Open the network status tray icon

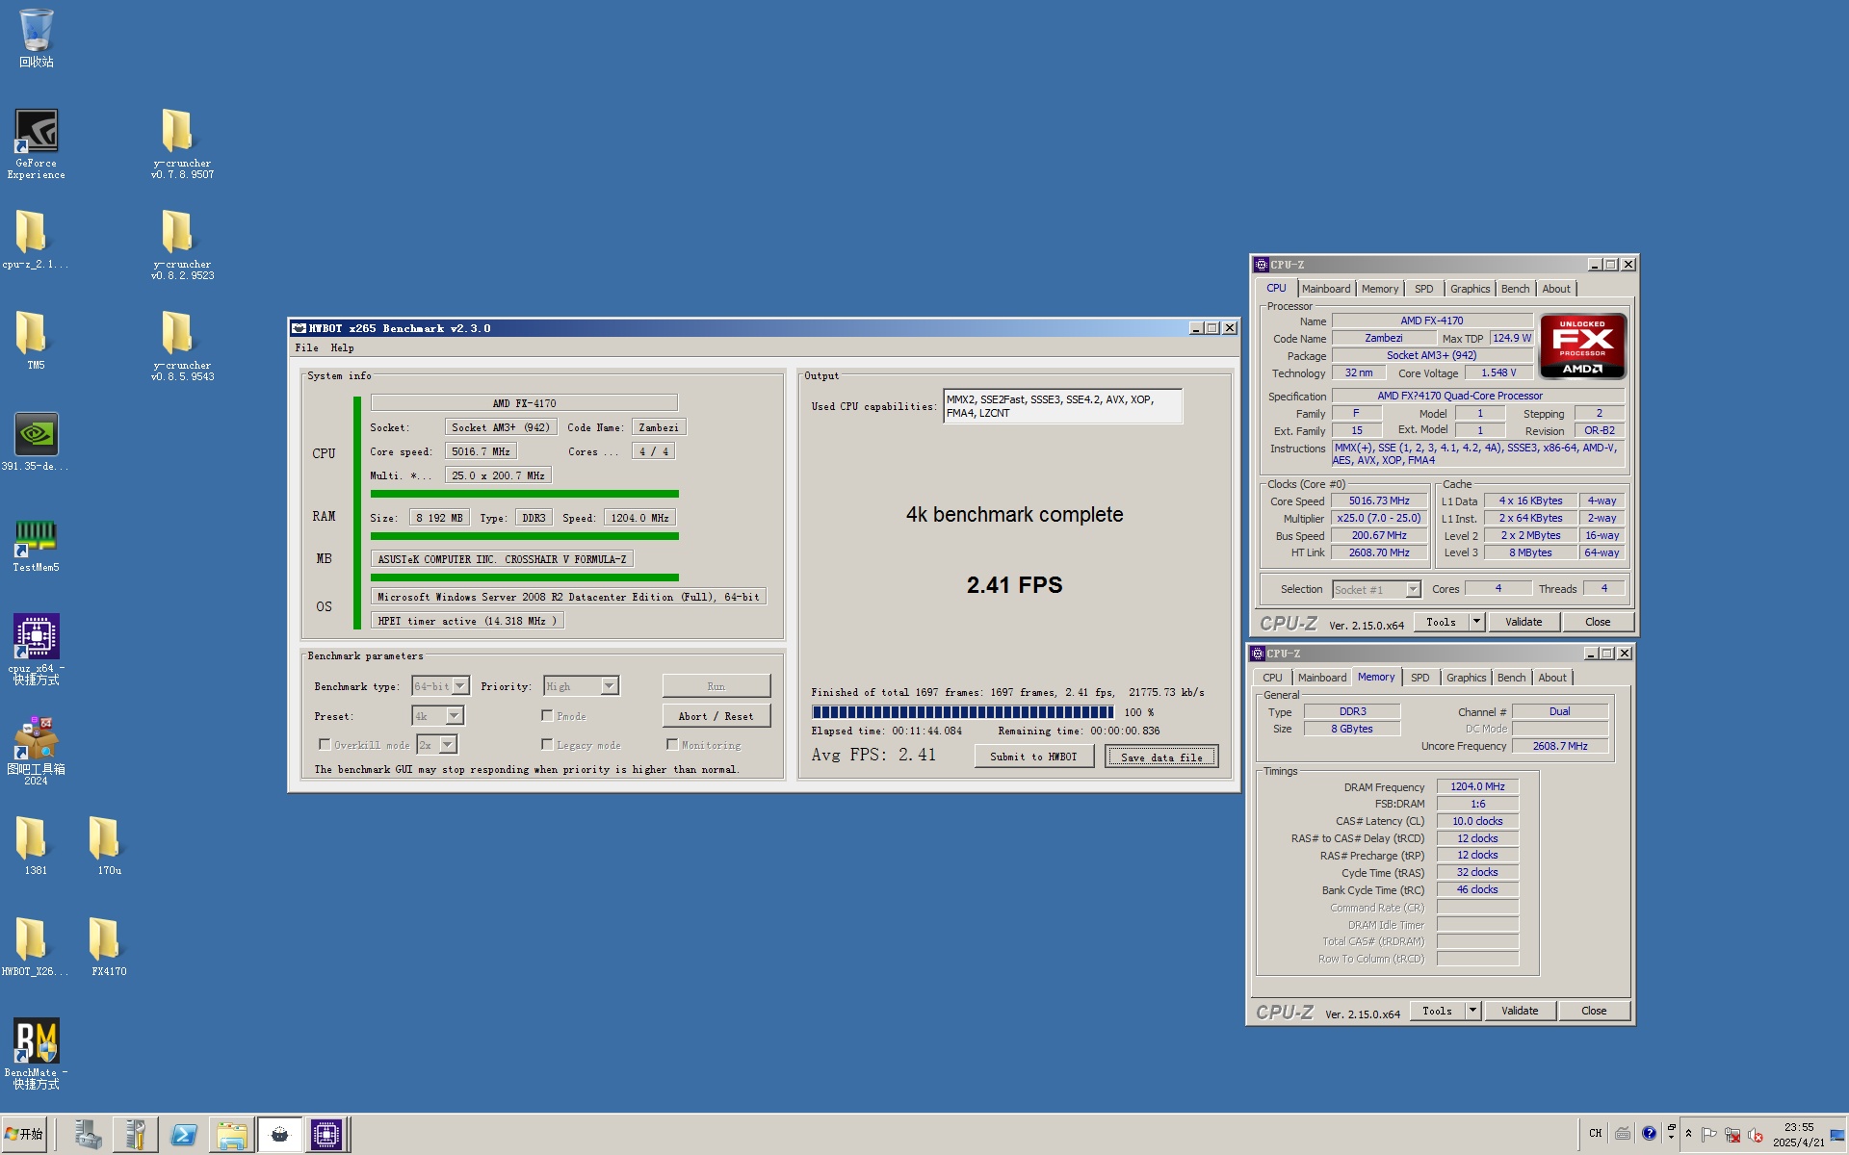pos(1732,1135)
